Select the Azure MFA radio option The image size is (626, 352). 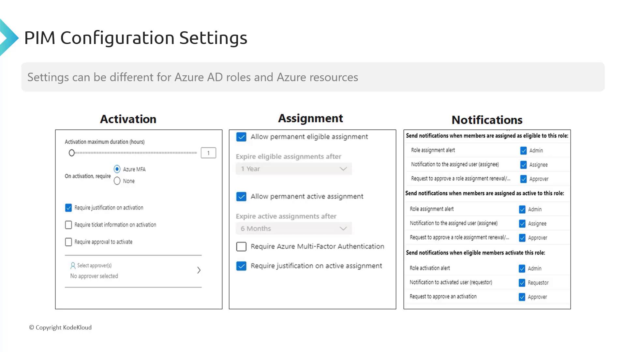click(x=117, y=169)
